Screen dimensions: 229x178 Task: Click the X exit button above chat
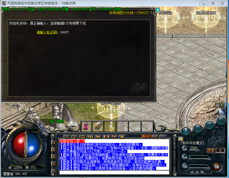coord(163,137)
